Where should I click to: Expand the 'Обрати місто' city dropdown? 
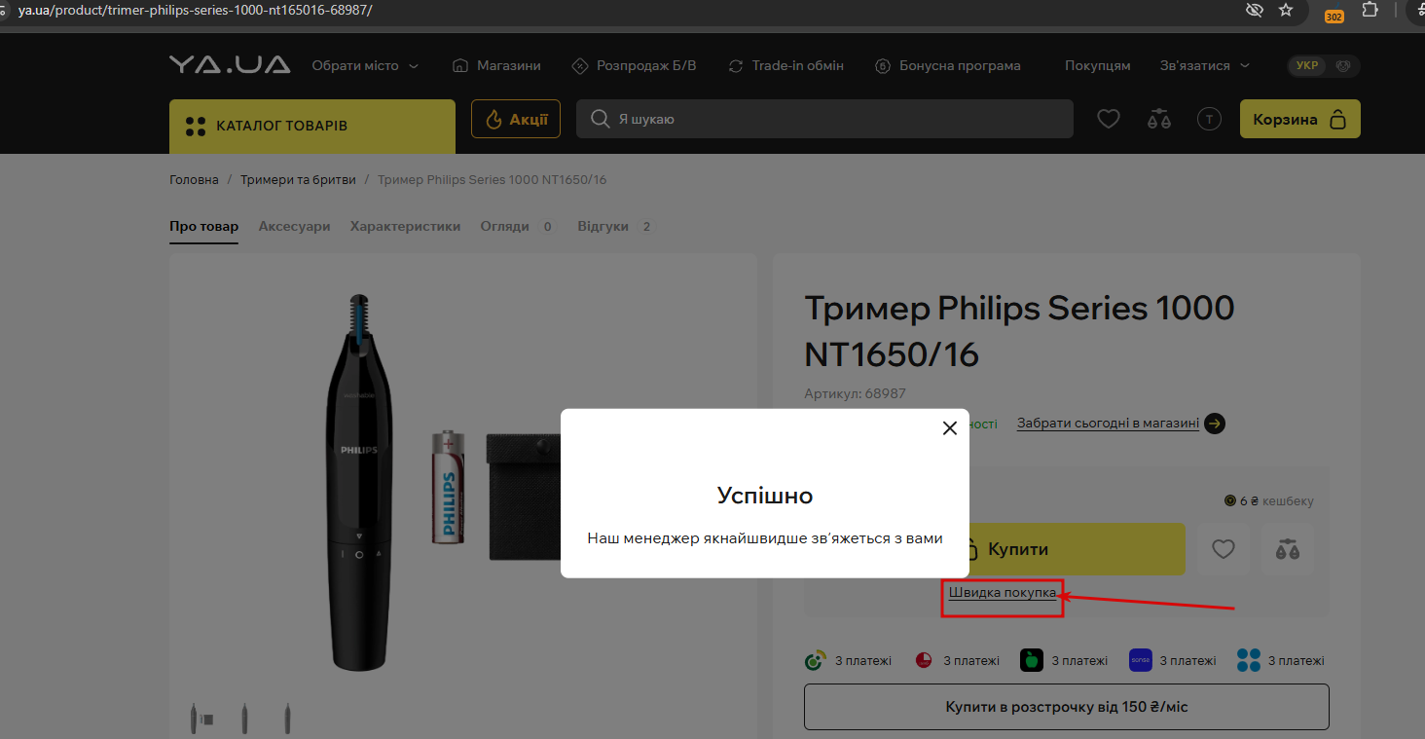[x=365, y=66]
